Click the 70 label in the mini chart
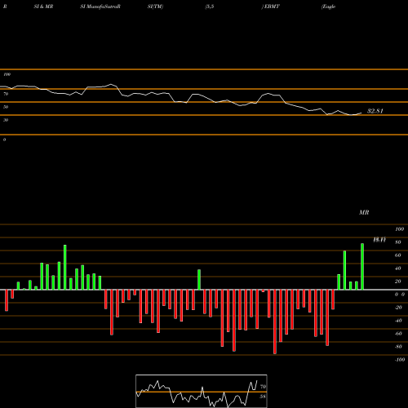This screenshot has width=408, height=408. coord(263,387)
